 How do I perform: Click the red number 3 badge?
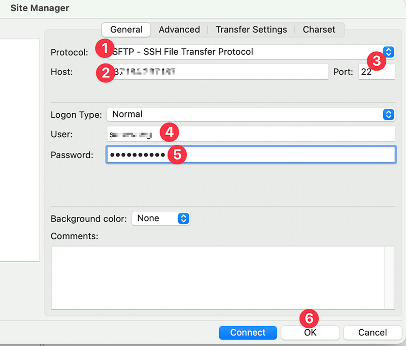click(x=377, y=60)
